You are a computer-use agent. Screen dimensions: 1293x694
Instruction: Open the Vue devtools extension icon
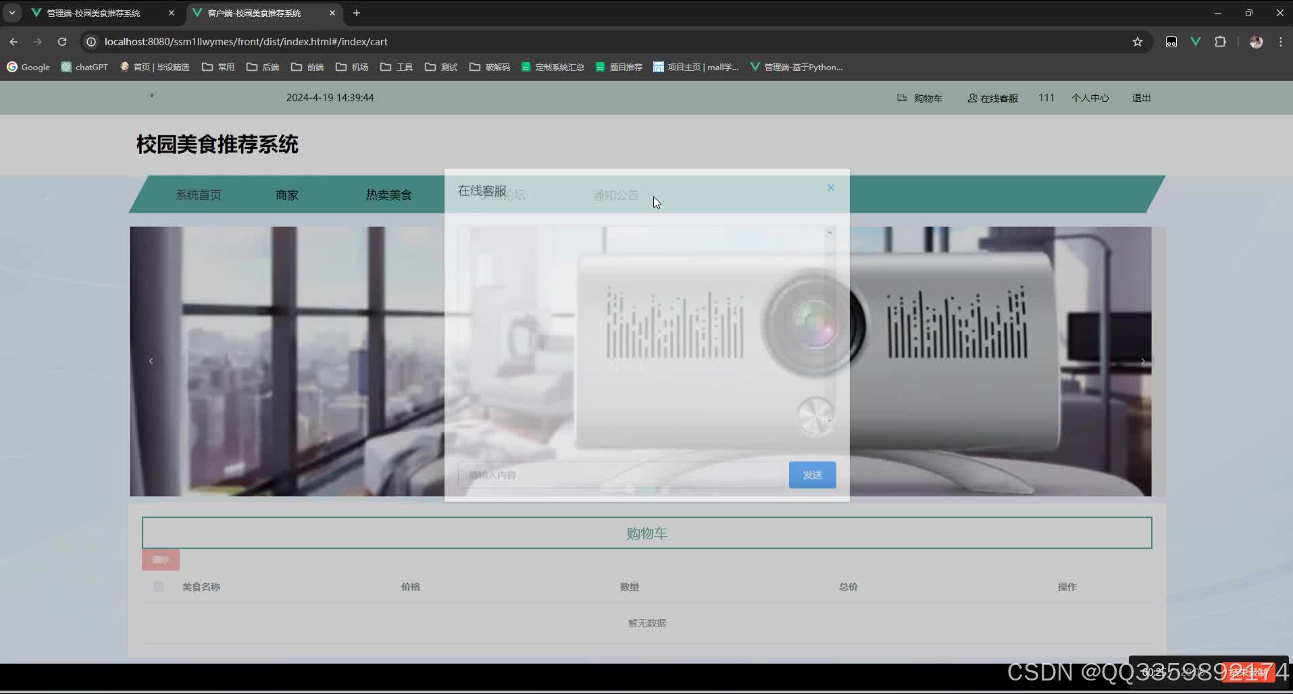1196,42
